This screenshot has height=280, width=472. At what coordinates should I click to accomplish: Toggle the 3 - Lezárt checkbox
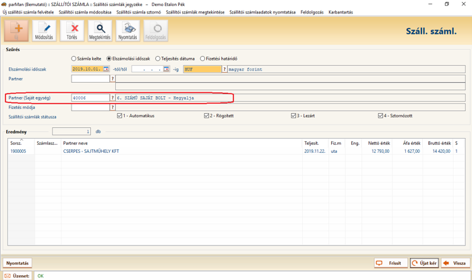click(x=293, y=116)
